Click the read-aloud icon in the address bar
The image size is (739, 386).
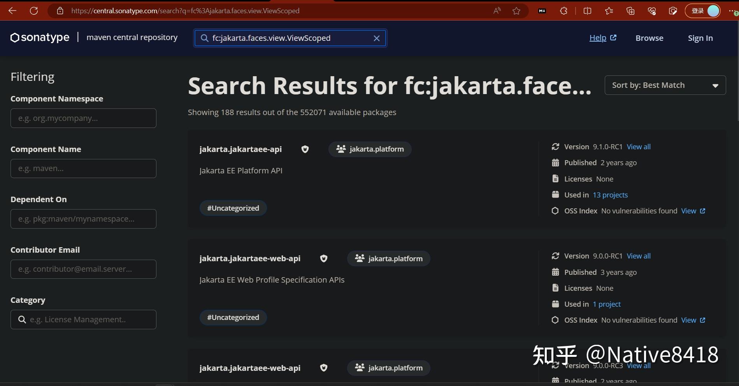pos(497,10)
